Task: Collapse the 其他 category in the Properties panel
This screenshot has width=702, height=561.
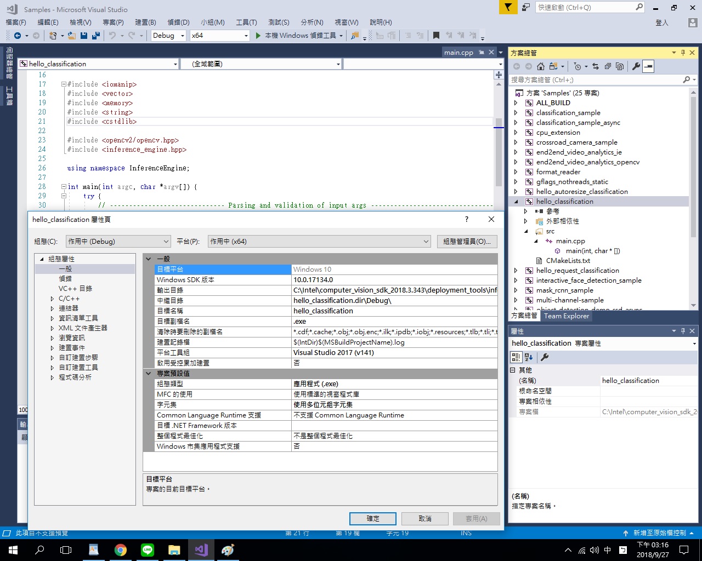Action: pyautogui.click(x=512, y=370)
